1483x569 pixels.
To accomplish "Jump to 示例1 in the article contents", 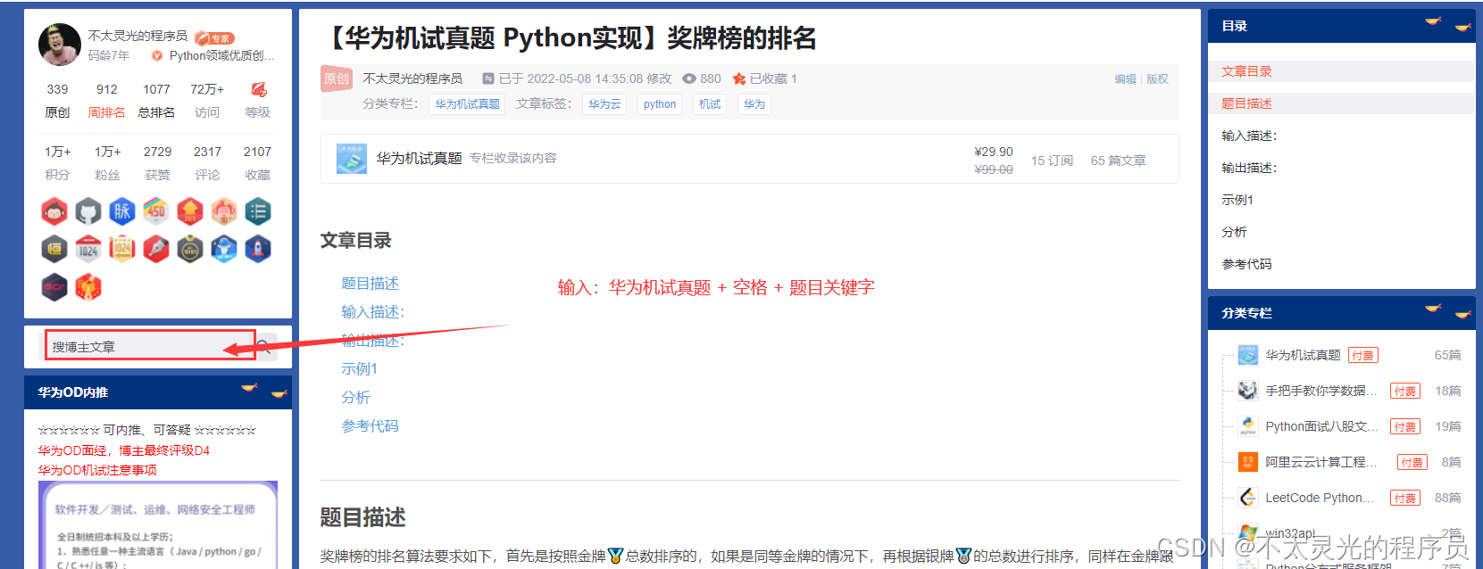I will [359, 369].
